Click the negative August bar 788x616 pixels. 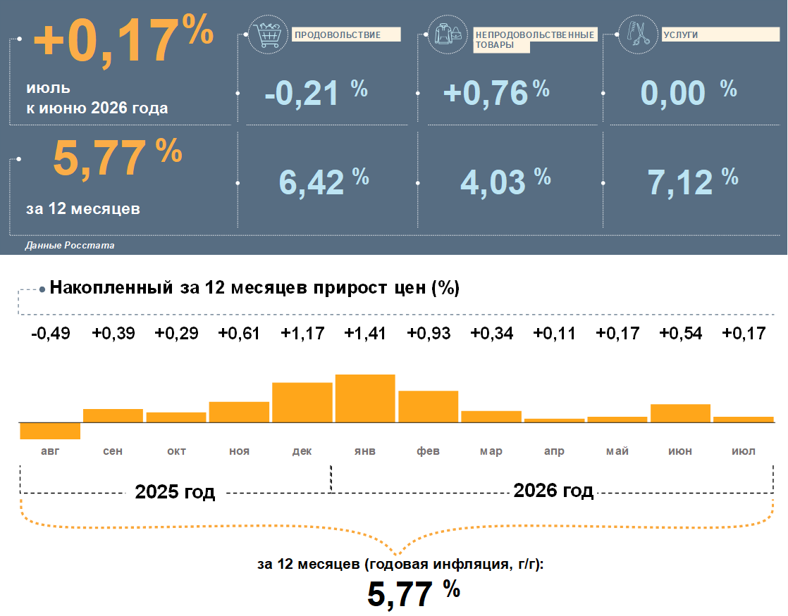[50, 431]
